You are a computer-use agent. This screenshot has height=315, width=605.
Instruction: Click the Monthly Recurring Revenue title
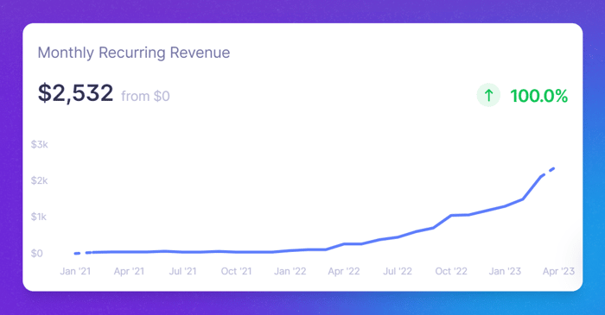pos(134,53)
